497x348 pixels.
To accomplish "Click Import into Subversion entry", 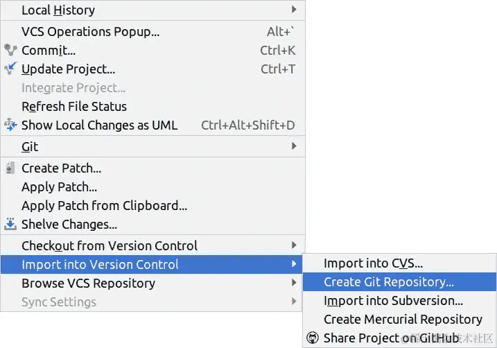I will click(393, 301).
